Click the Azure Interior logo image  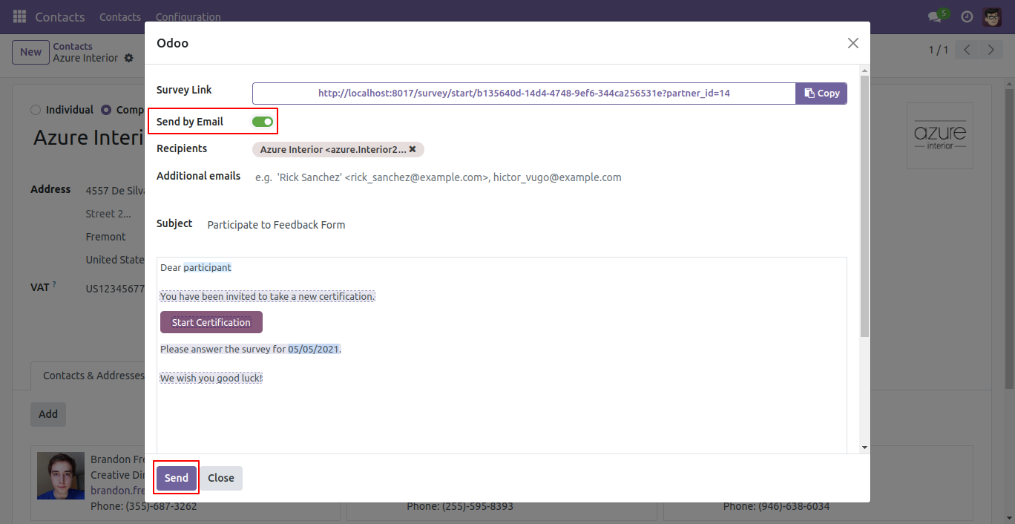point(939,136)
